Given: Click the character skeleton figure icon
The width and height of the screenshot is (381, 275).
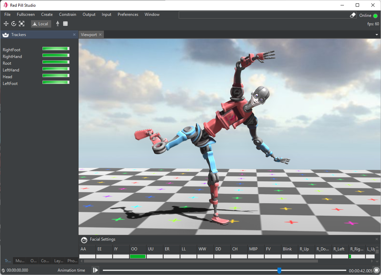Looking at the screenshot, I should click(58, 24).
